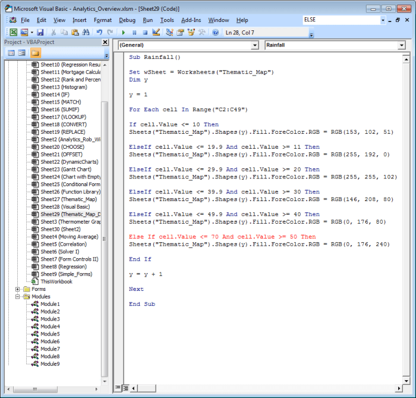
Task: Click View Code icon in Project panel
Action: coord(11,53)
